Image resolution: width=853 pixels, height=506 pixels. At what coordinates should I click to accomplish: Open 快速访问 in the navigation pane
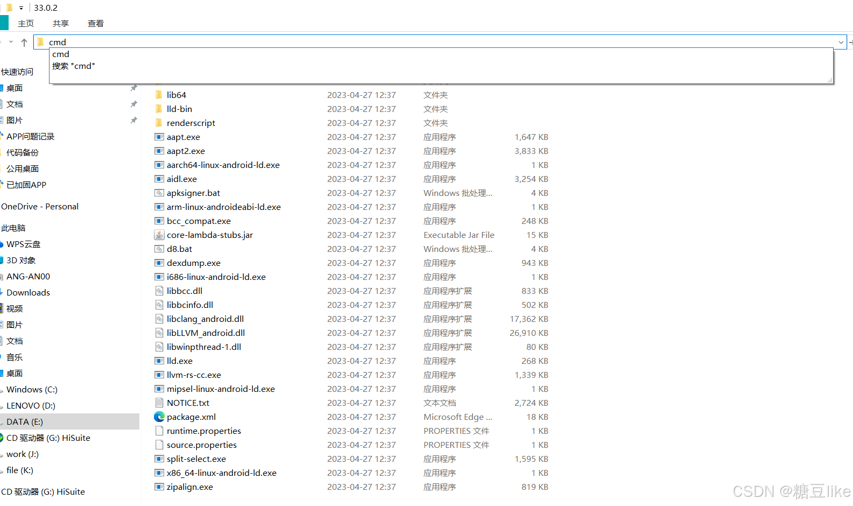pos(17,72)
